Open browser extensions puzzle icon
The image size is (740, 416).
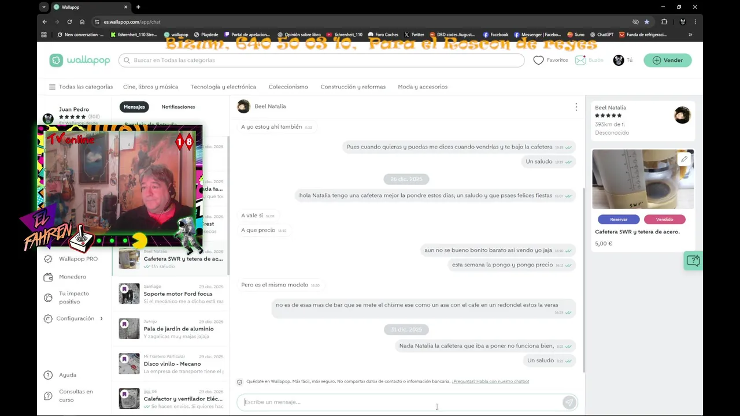tap(664, 22)
